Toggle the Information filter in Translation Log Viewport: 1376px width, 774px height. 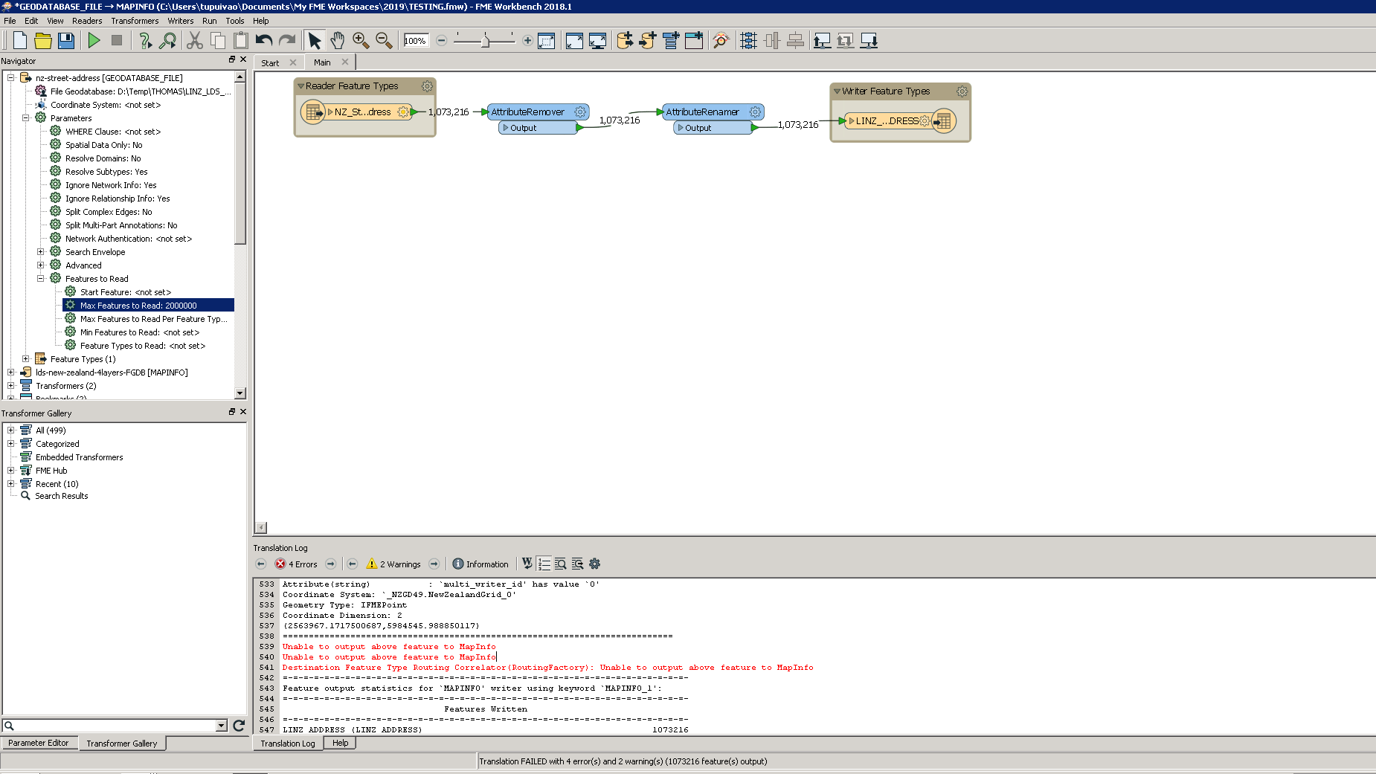pyautogui.click(x=480, y=564)
